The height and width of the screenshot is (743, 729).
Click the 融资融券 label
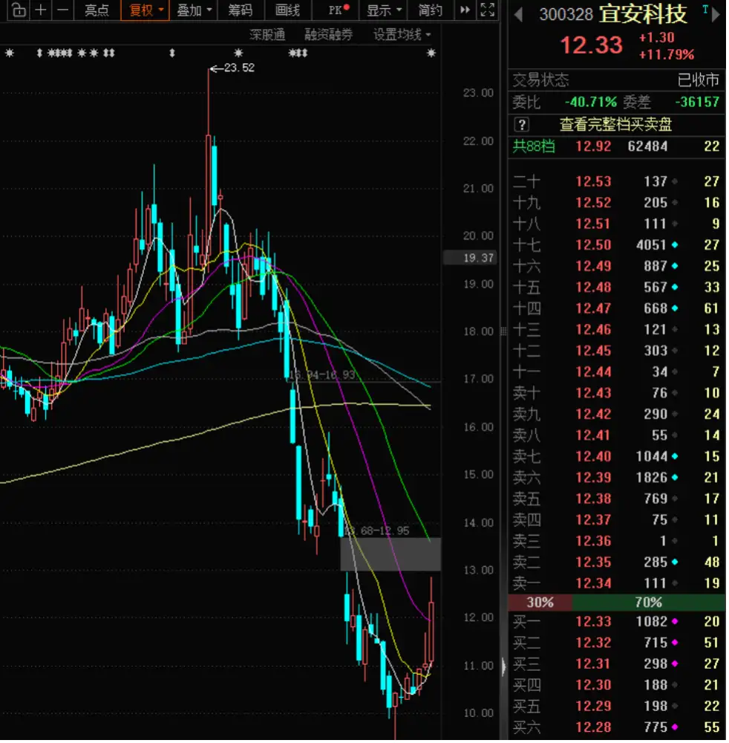(328, 35)
